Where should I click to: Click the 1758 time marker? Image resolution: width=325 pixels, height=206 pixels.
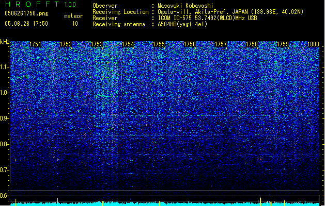tap(252, 44)
